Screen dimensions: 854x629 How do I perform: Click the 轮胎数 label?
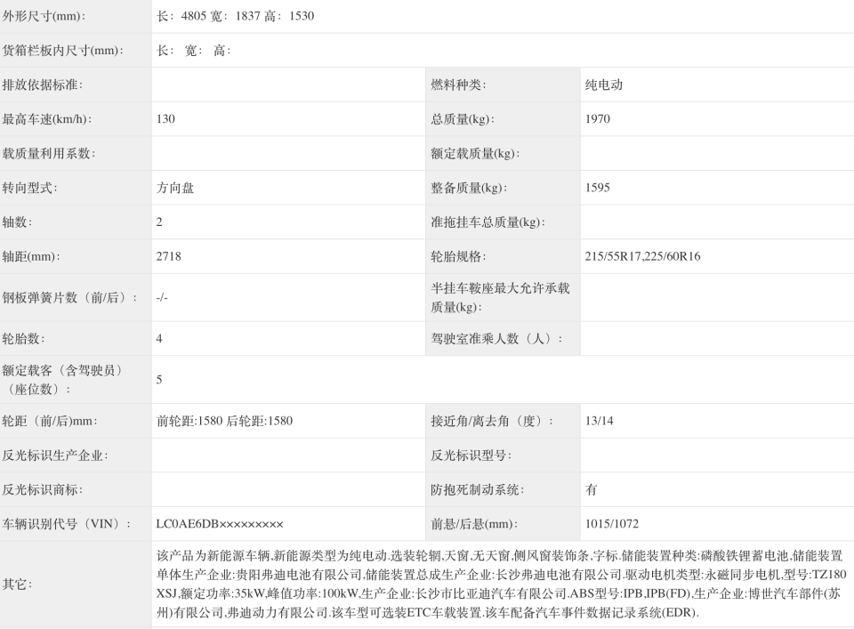pyautogui.click(x=23, y=339)
